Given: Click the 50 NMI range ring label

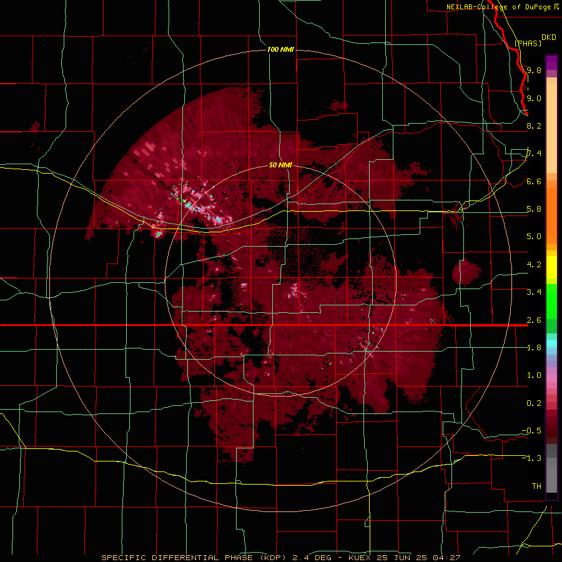Looking at the screenshot, I should pos(280,165).
